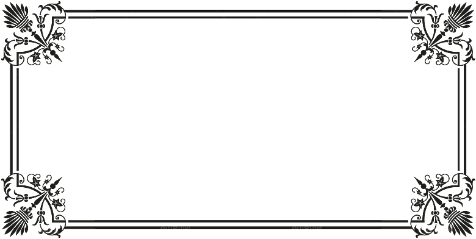This screenshot has height=239, width=476.
Task: Click the empty white center of the frame
Action: 238,120
